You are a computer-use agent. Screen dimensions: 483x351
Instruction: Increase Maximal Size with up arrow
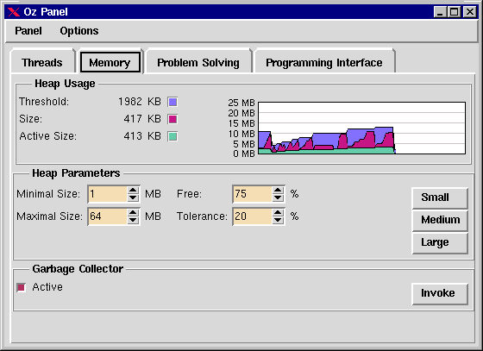133,212
